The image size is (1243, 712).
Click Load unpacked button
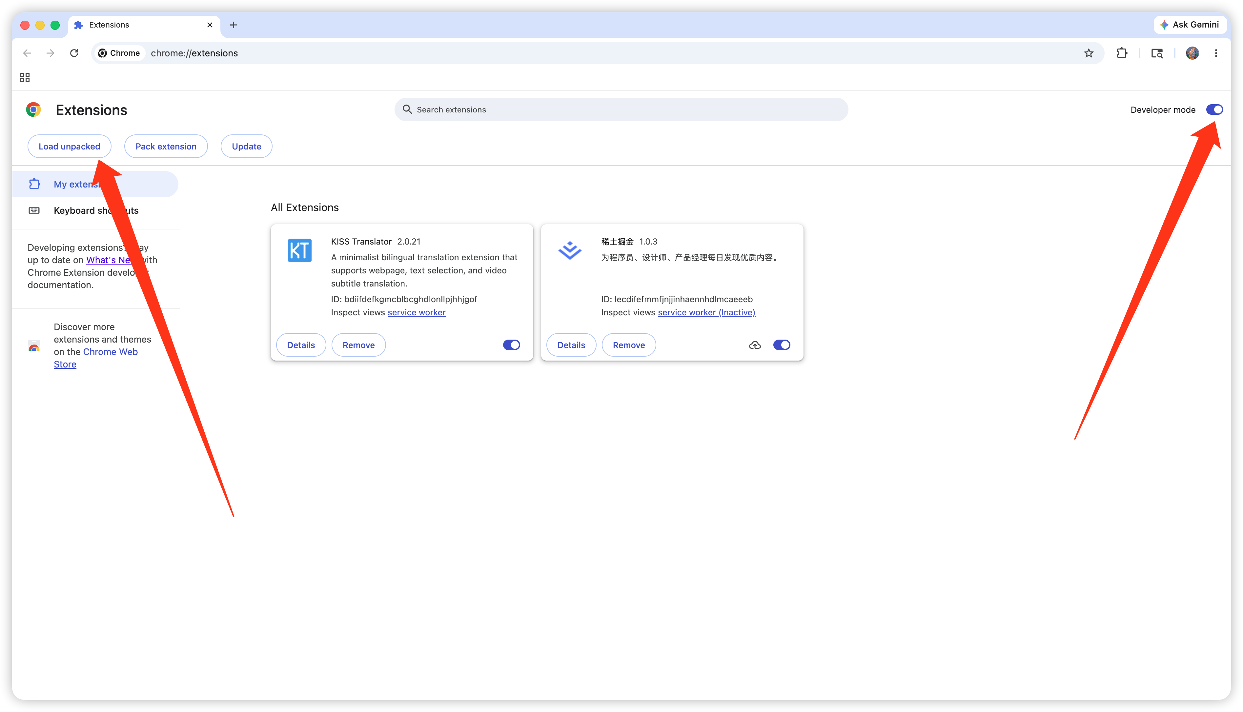(x=70, y=146)
